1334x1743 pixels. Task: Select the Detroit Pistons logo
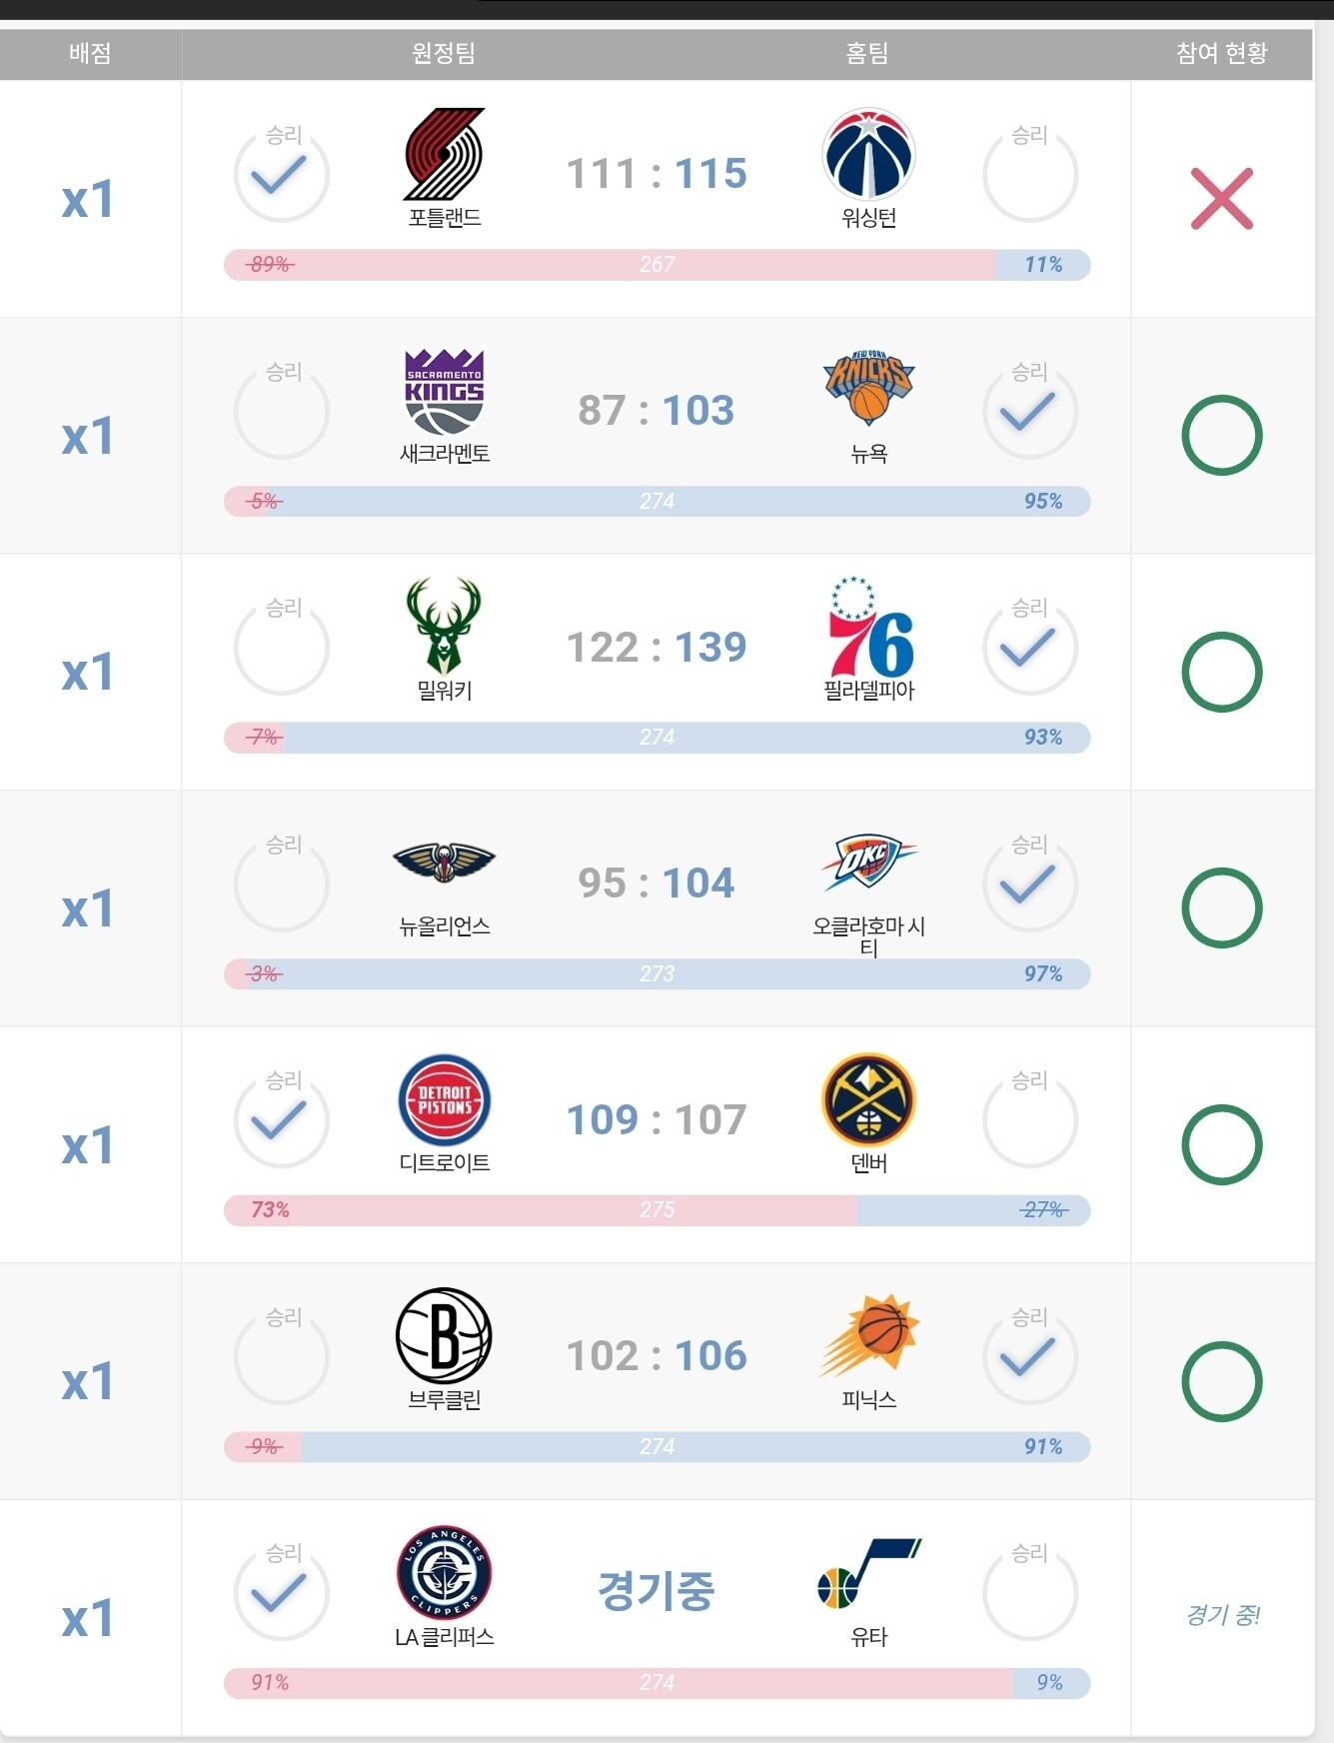click(445, 1099)
